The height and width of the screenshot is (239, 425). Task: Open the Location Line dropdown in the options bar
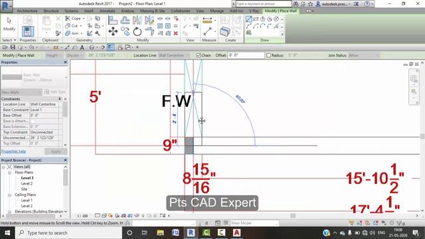click(x=174, y=55)
